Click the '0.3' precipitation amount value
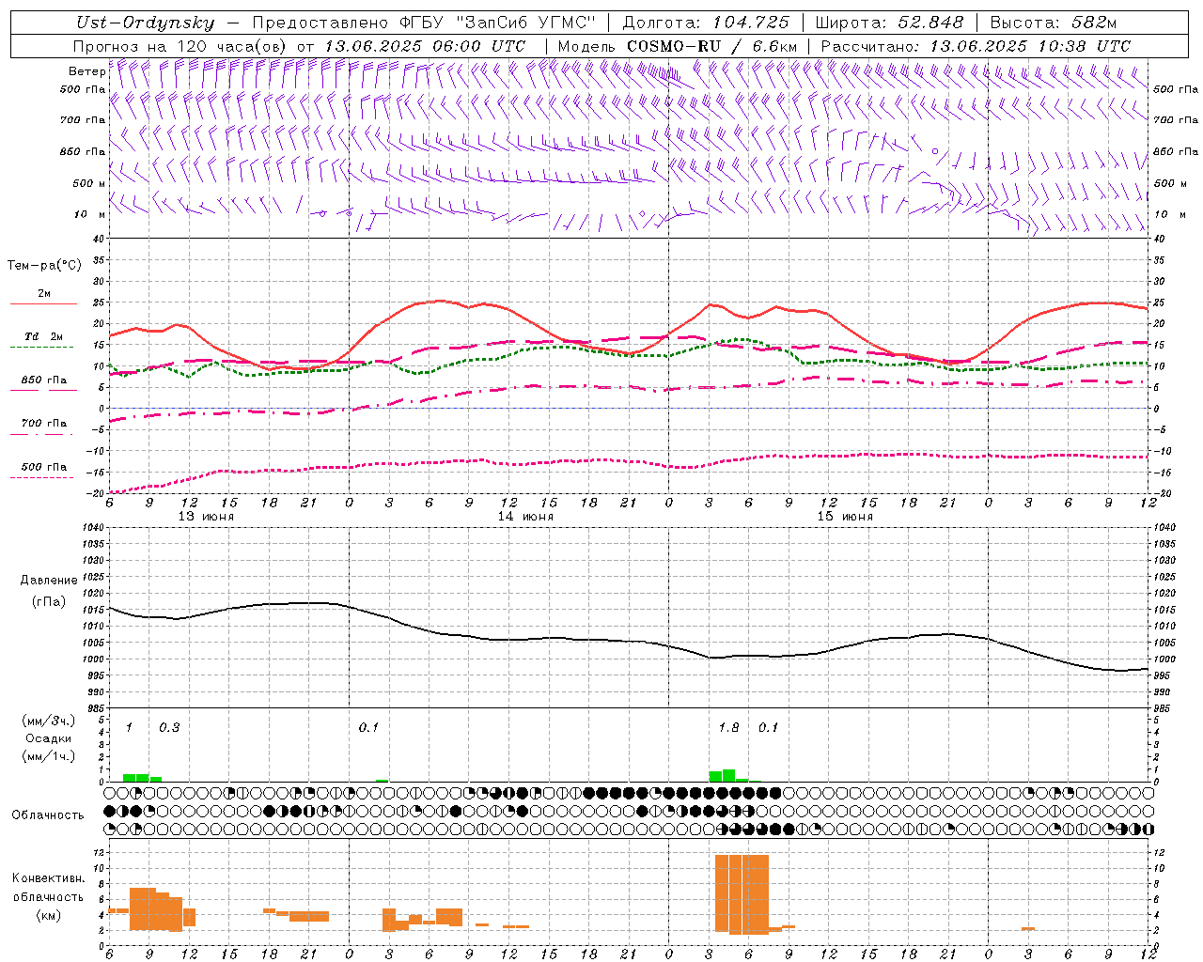 (169, 727)
